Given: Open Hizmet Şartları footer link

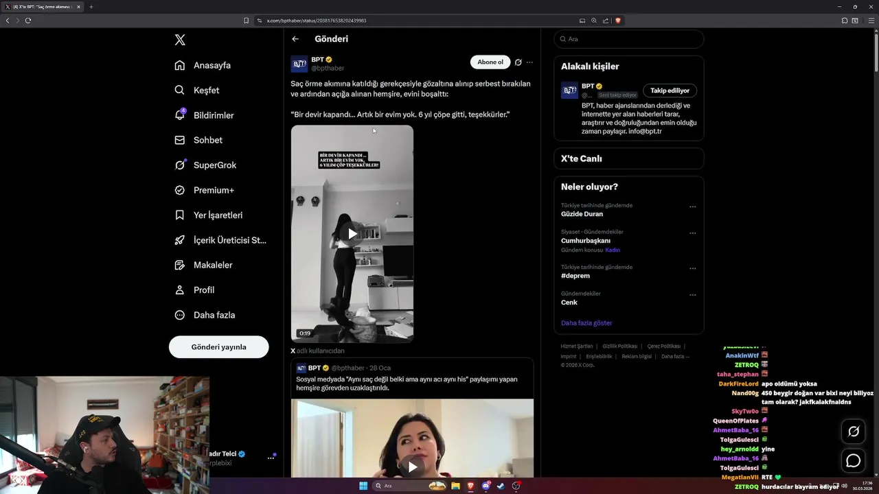Looking at the screenshot, I should [576, 346].
